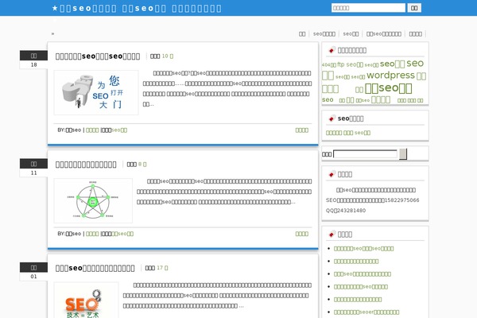Open the title of the post dated 18
The height and width of the screenshot is (318, 477).
click(98, 56)
